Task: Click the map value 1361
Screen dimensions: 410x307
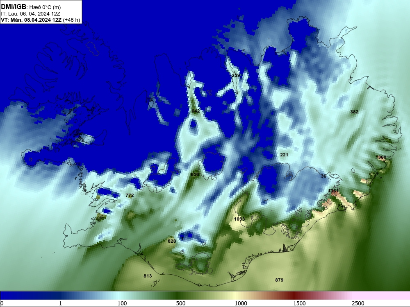Action: pos(333,191)
